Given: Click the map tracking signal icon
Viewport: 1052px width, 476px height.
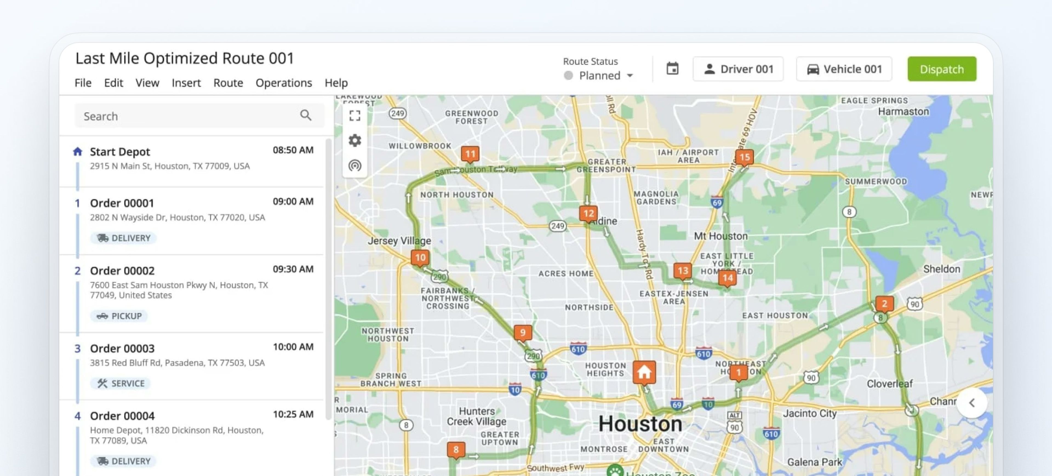Looking at the screenshot, I should point(355,166).
